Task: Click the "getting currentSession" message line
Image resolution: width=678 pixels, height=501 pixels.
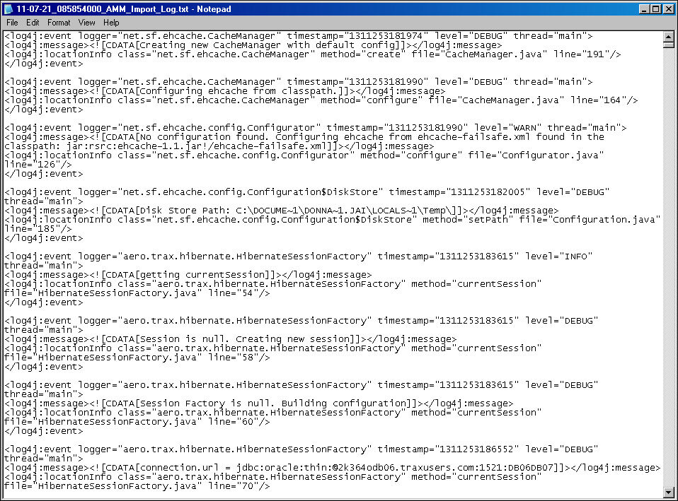Action: [188, 275]
